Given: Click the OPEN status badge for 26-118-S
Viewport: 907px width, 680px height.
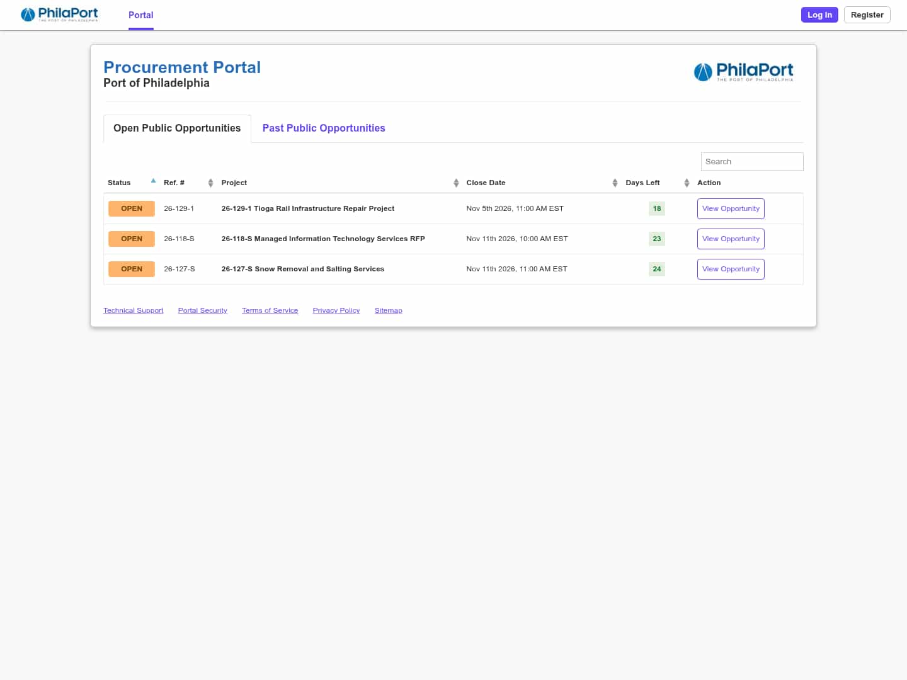Looking at the screenshot, I should [132, 239].
